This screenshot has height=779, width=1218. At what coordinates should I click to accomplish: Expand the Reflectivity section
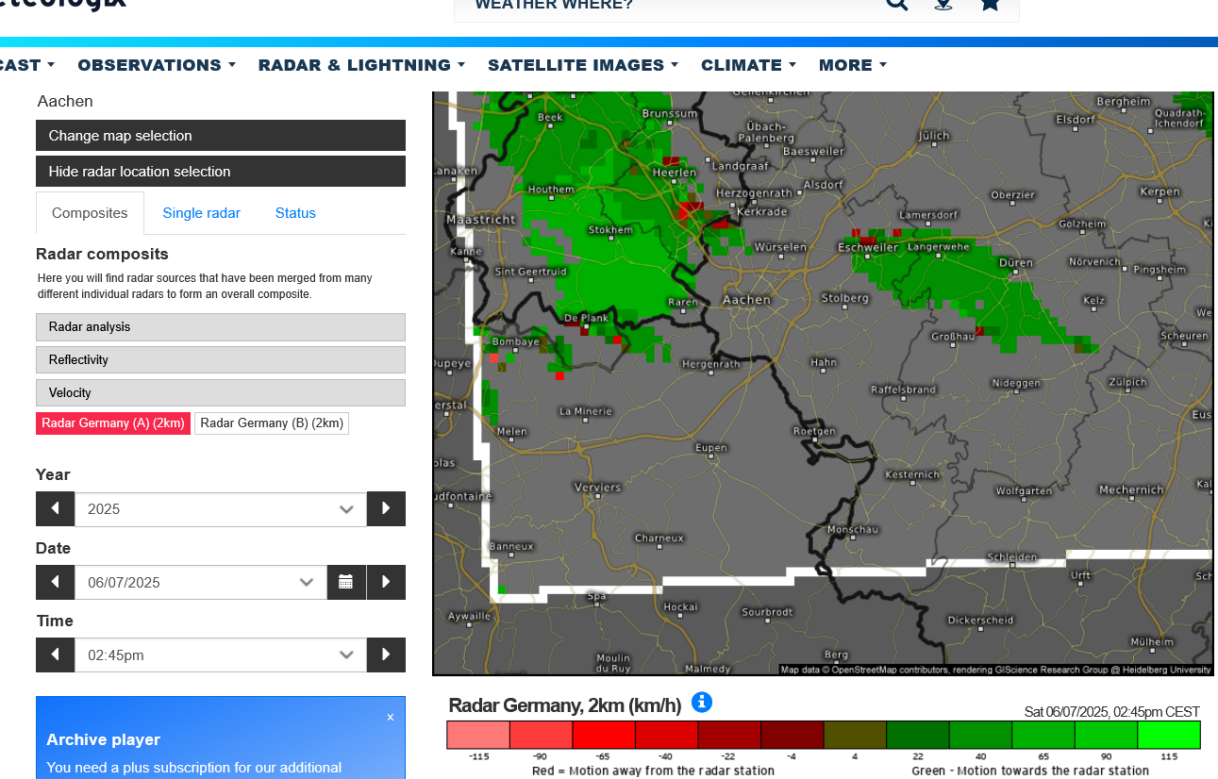[221, 360]
